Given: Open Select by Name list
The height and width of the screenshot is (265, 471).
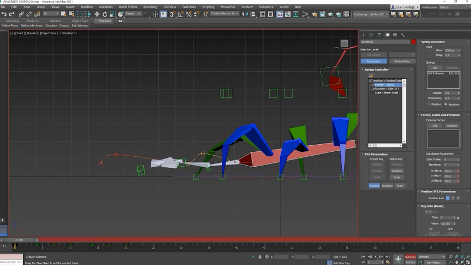Looking at the screenshot, I should tap(72, 14).
